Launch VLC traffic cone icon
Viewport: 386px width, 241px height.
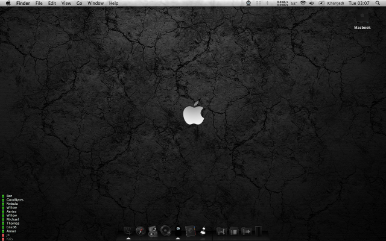[x=203, y=231]
